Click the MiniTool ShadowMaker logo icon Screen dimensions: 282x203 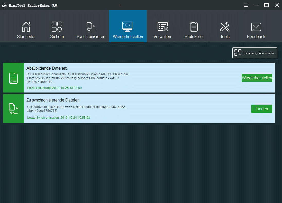pyautogui.click(x=4, y=5)
